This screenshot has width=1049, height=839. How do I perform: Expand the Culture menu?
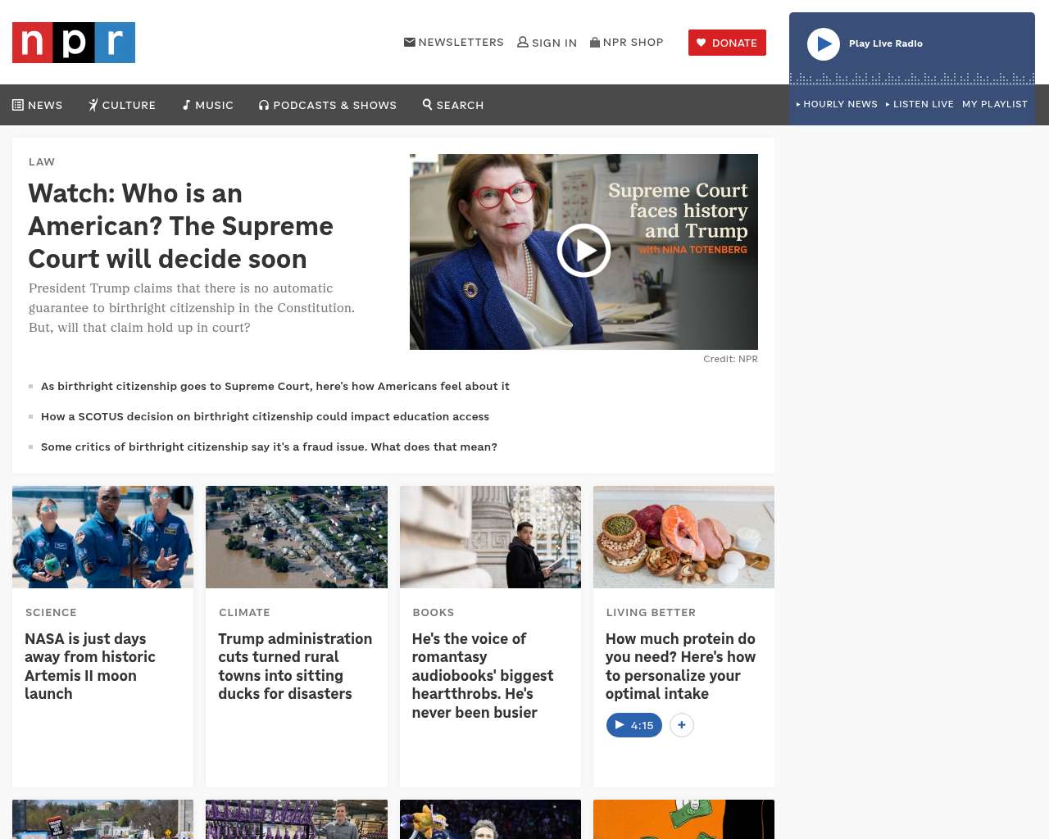(122, 105)
